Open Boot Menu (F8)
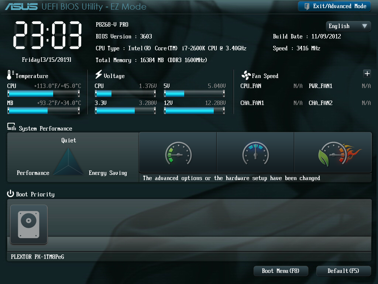 281,271
